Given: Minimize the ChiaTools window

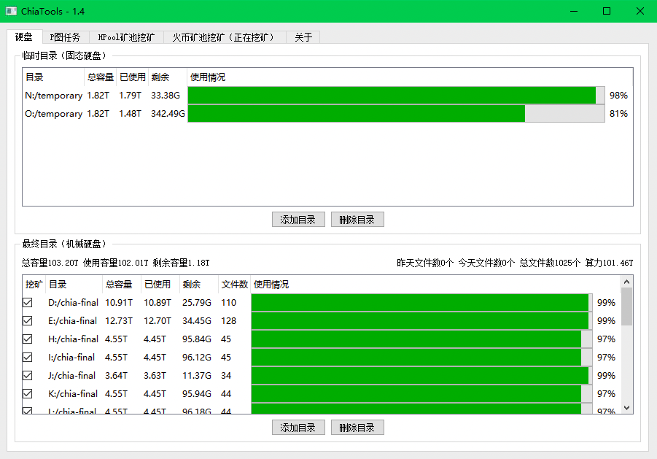Looking at the screenshot, I should [574, 12].
